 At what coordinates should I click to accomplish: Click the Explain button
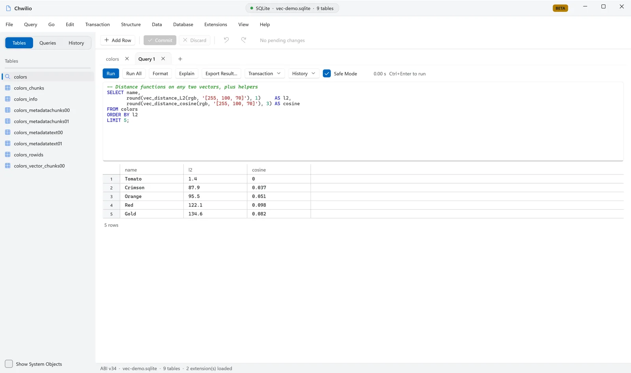pyautogui.click(x=187, y=73)
